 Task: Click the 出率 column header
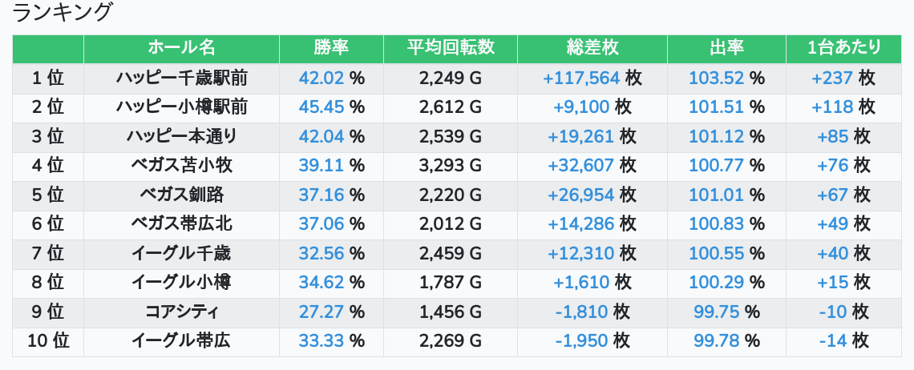pyautogui.click(x=726, y=48)
